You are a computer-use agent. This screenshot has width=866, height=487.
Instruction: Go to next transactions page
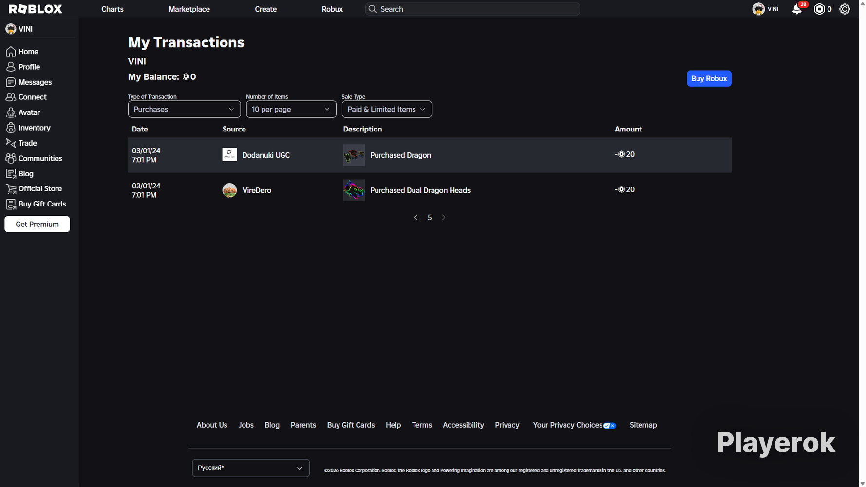pos(443,218)
